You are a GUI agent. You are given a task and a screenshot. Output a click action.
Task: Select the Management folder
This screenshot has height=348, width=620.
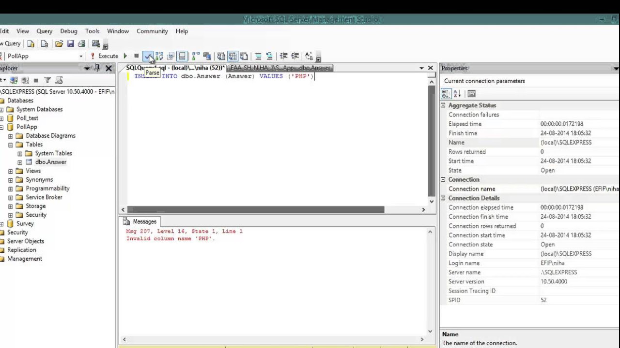25,259
